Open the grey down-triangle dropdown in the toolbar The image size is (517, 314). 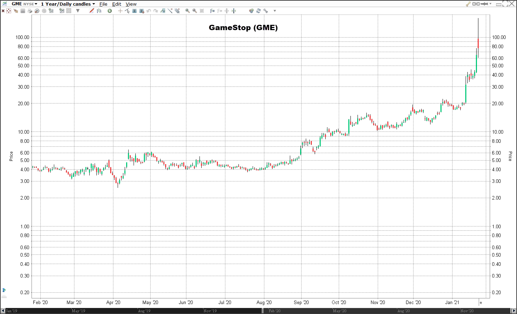coord(78,11)
